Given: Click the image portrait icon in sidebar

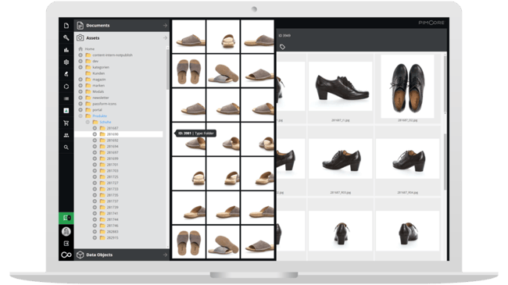Looking at the screenshot, I should [x=66, y=111].
